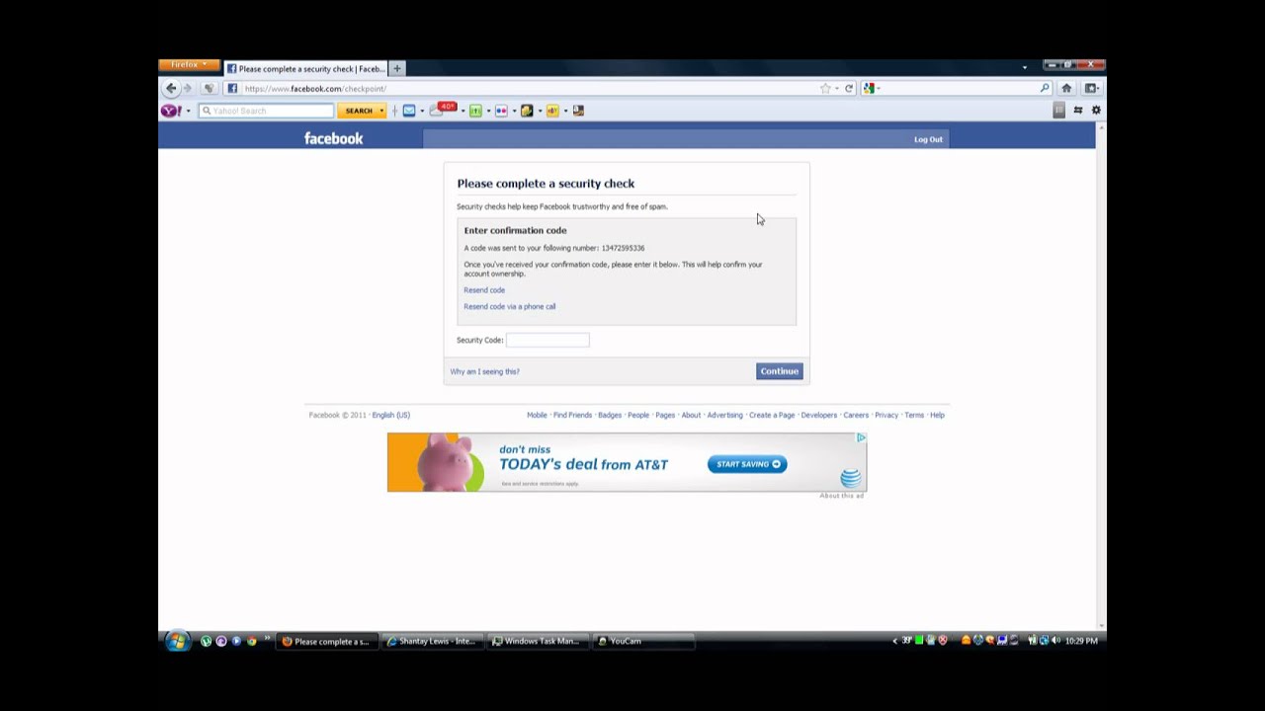Open the Windows Start orb
The width and height of the screenshot is (1265, 711).
[177, 641]
